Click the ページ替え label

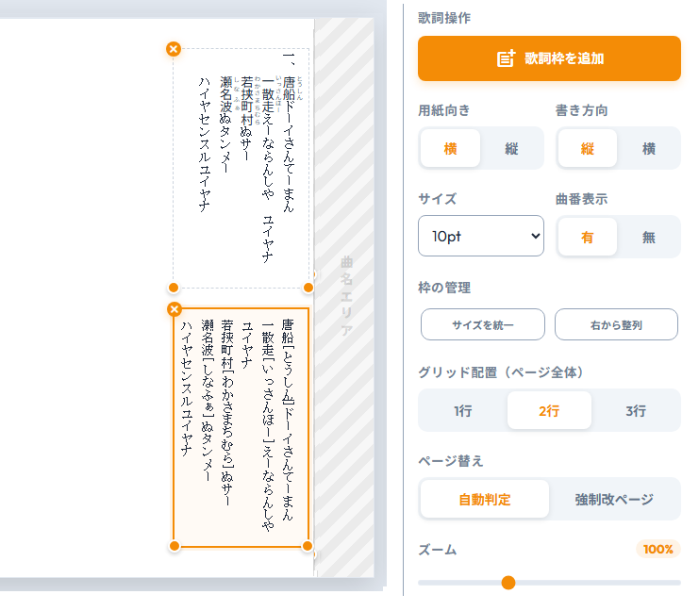click(x=450, y=460)
